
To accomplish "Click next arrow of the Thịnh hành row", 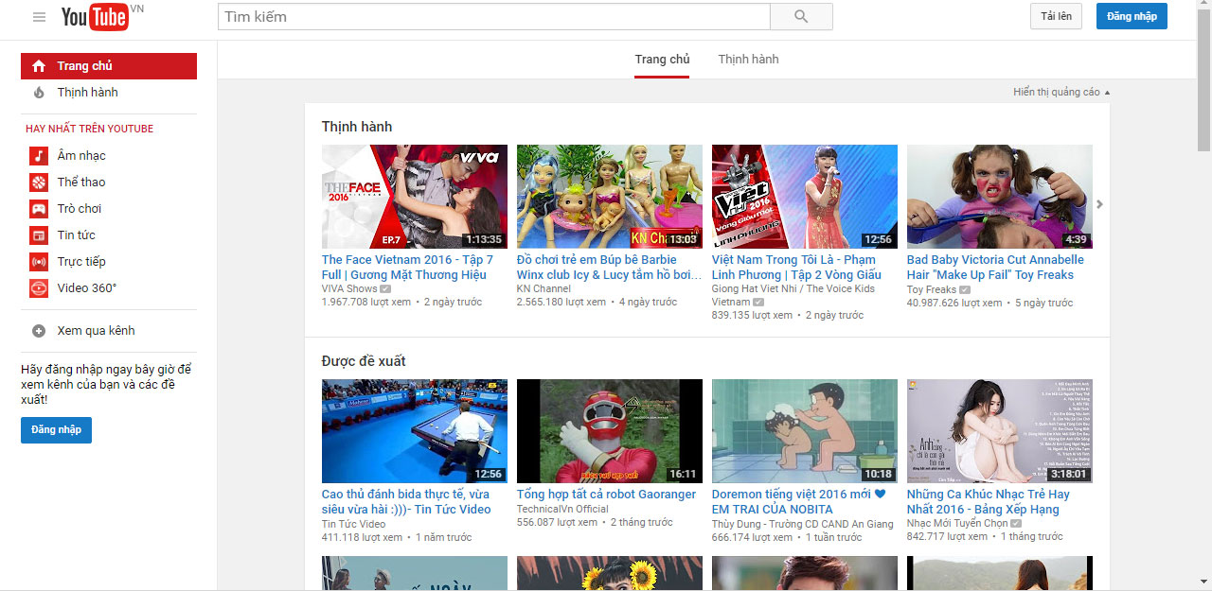I will [1100, 204].
